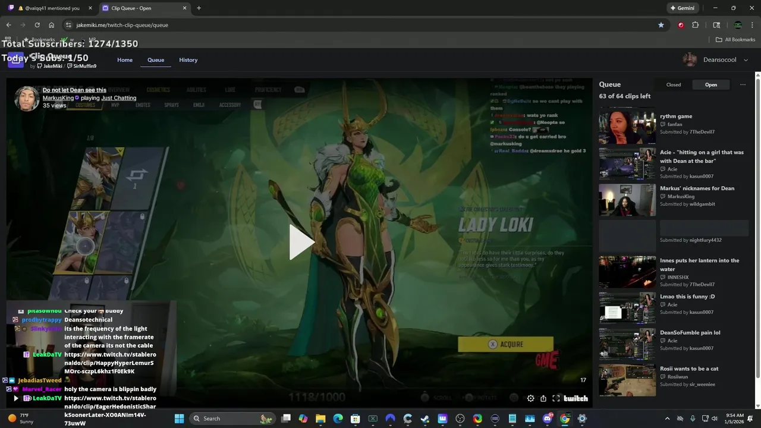
Task: Click the JakeMiki GitHub author link
Action: [x=49, y=66]
